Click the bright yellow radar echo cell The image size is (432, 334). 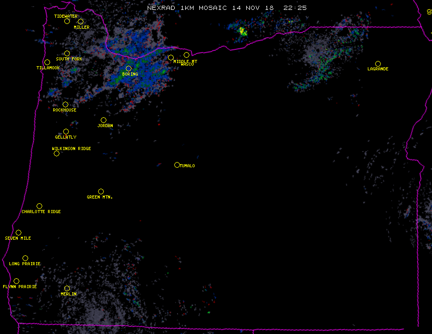pyautogui.click(x=243, y=31)
